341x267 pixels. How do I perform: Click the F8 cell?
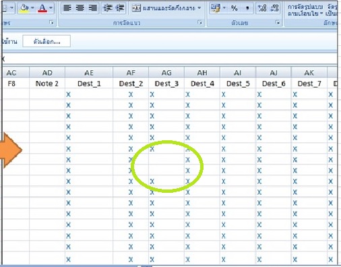pyautogui.click(x=15, y=84)
